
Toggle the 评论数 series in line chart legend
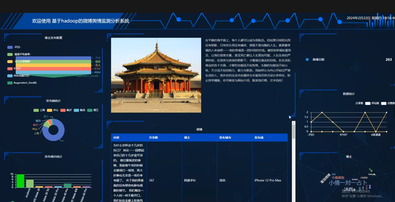pos(372,103)
